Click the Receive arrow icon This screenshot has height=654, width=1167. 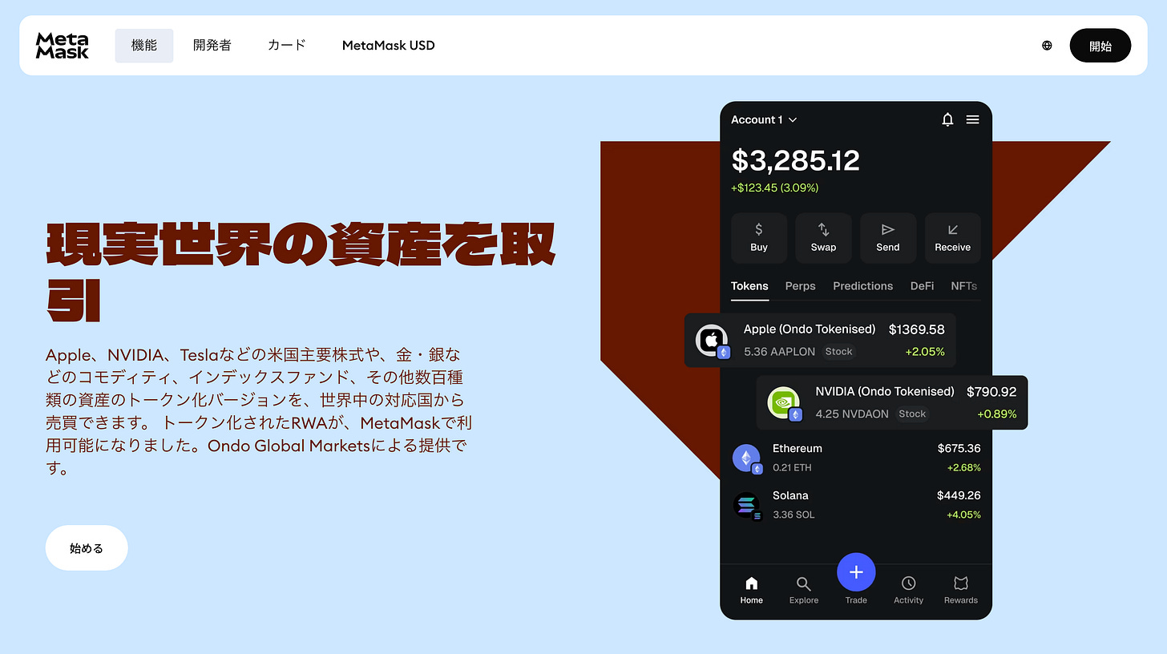[952, 229]
